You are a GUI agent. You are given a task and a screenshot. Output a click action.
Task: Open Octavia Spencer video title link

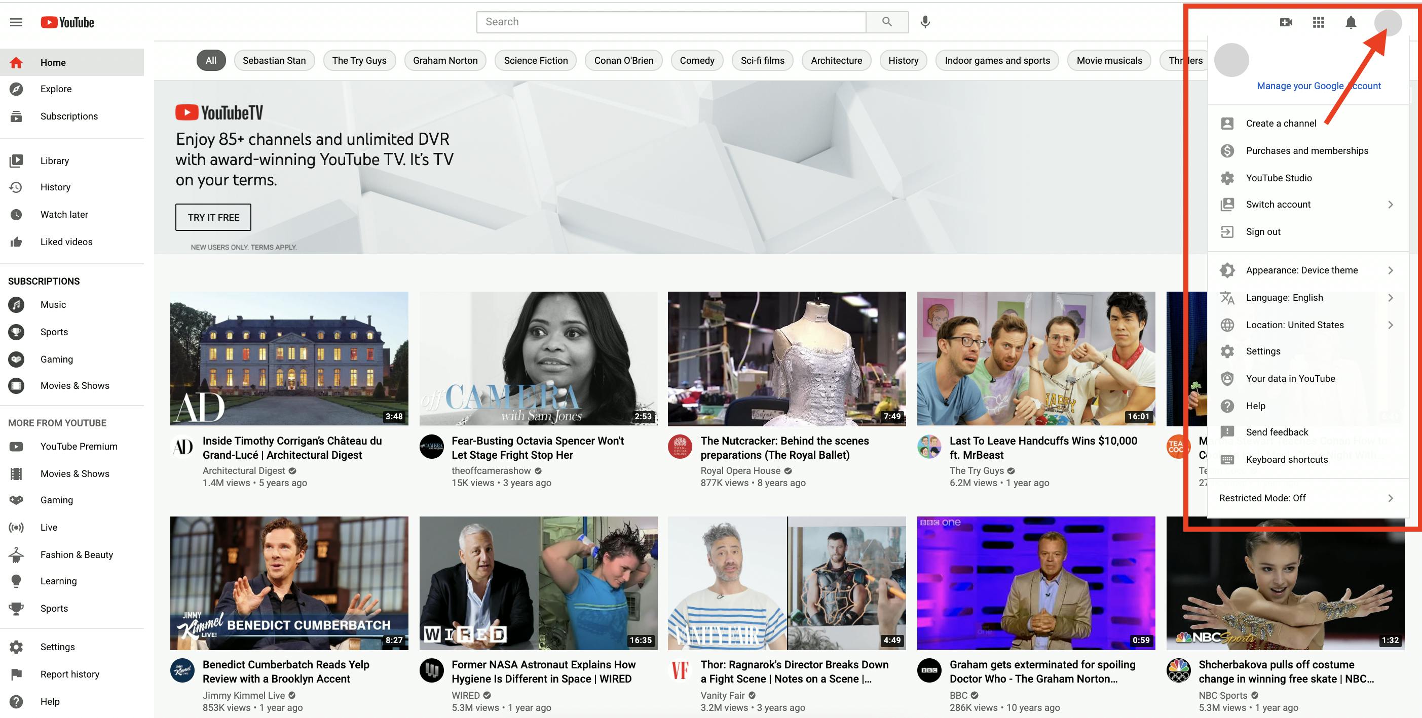[x=538, y=448]
